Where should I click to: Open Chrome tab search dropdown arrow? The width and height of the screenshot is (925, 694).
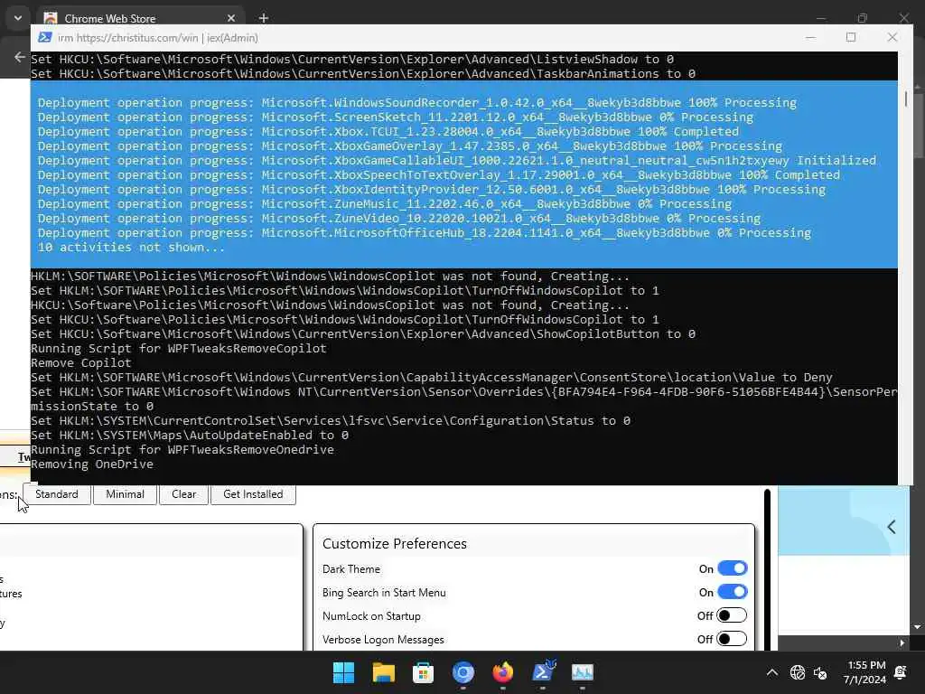pyautogui.click(x=18, y=18)
